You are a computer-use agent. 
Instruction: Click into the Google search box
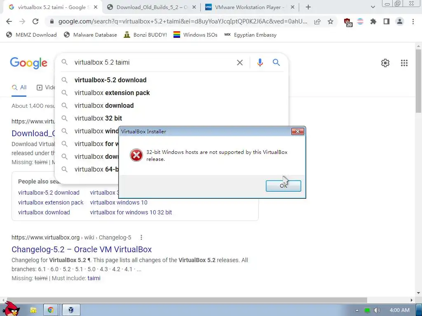[152, 63]
